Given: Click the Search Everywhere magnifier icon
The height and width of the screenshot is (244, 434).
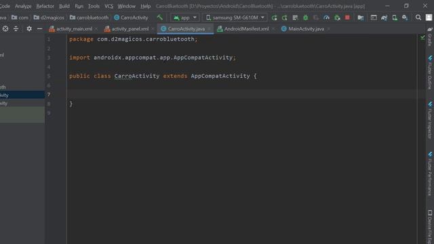Looking at the screenshot, I should click(x=418, y=18).
